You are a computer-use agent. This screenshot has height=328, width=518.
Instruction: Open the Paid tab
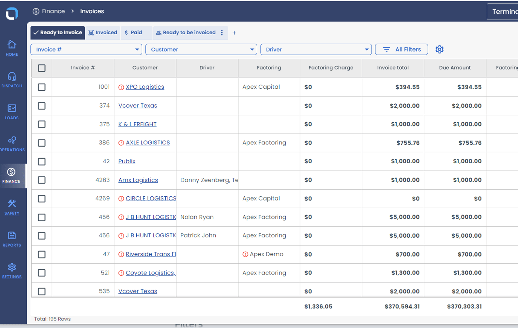point(134,33)
